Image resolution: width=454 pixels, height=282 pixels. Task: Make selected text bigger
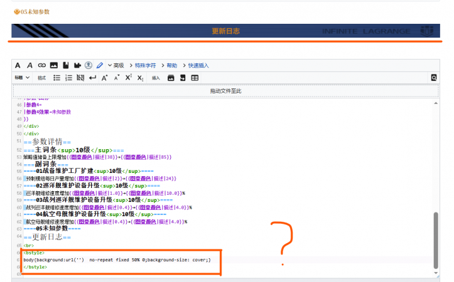coord(105,78)
